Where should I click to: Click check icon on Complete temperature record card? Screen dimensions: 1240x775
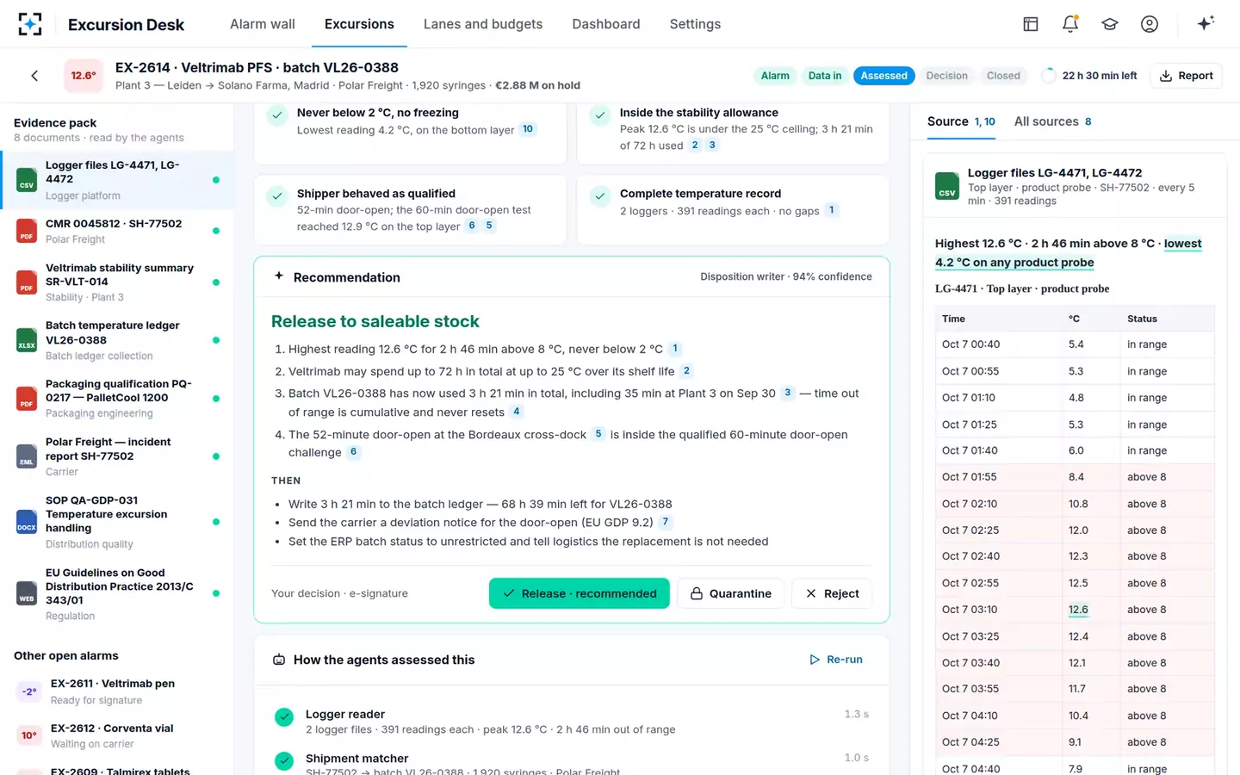point(600,196)
